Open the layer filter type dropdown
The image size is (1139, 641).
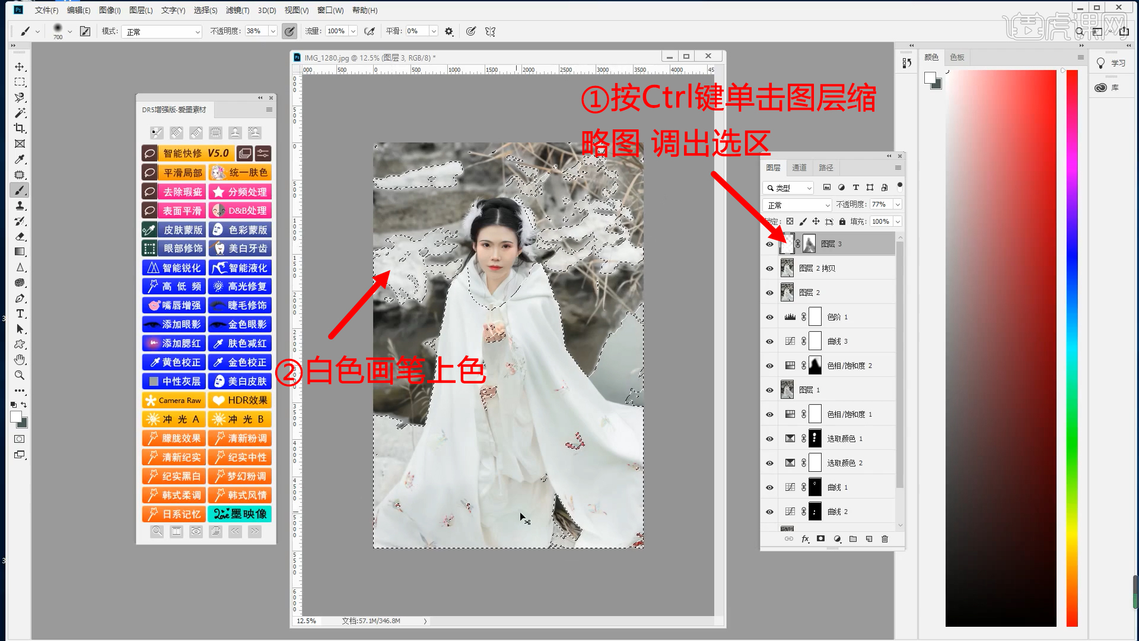click(788, 188)
